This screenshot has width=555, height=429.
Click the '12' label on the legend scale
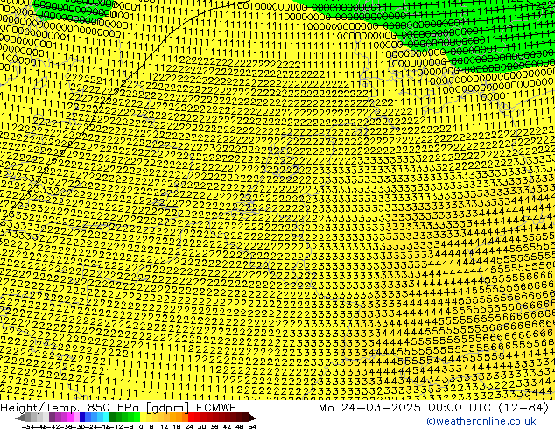(165, 426)
